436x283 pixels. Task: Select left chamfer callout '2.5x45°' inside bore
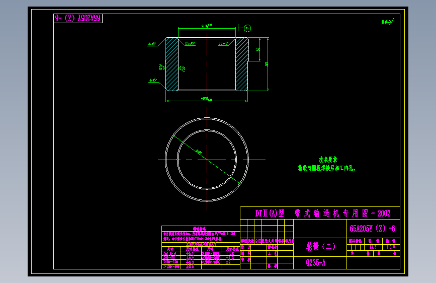(190, 43)
